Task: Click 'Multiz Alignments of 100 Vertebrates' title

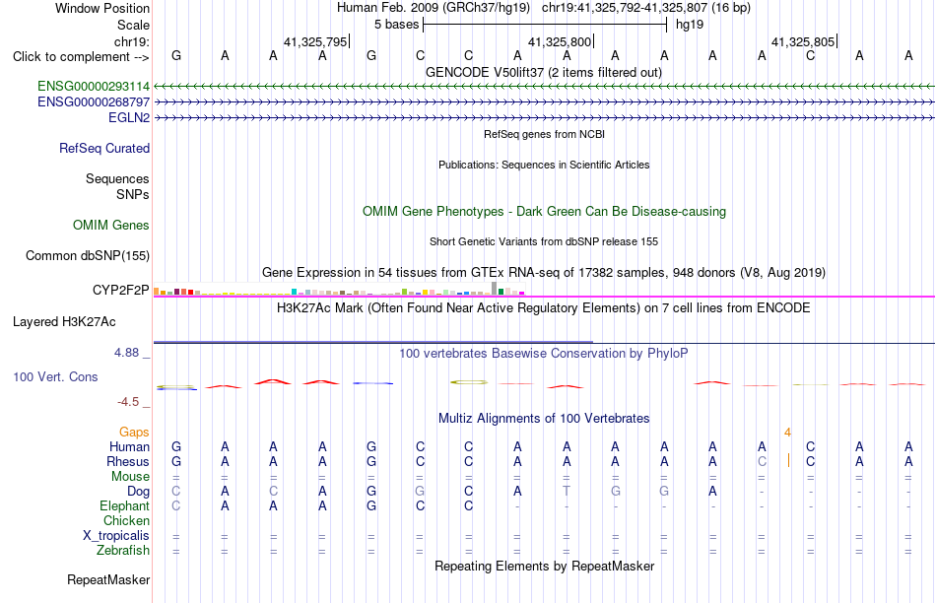Action: 544,419
